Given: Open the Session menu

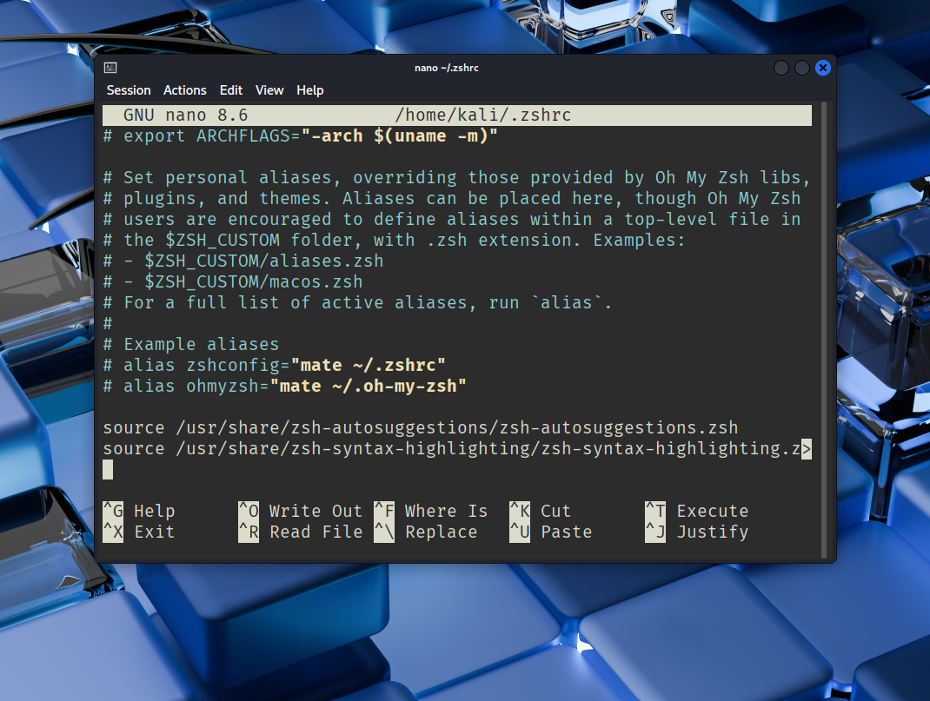Looking at the screenshot, I should pyautogui.click(x=129, y=90).
